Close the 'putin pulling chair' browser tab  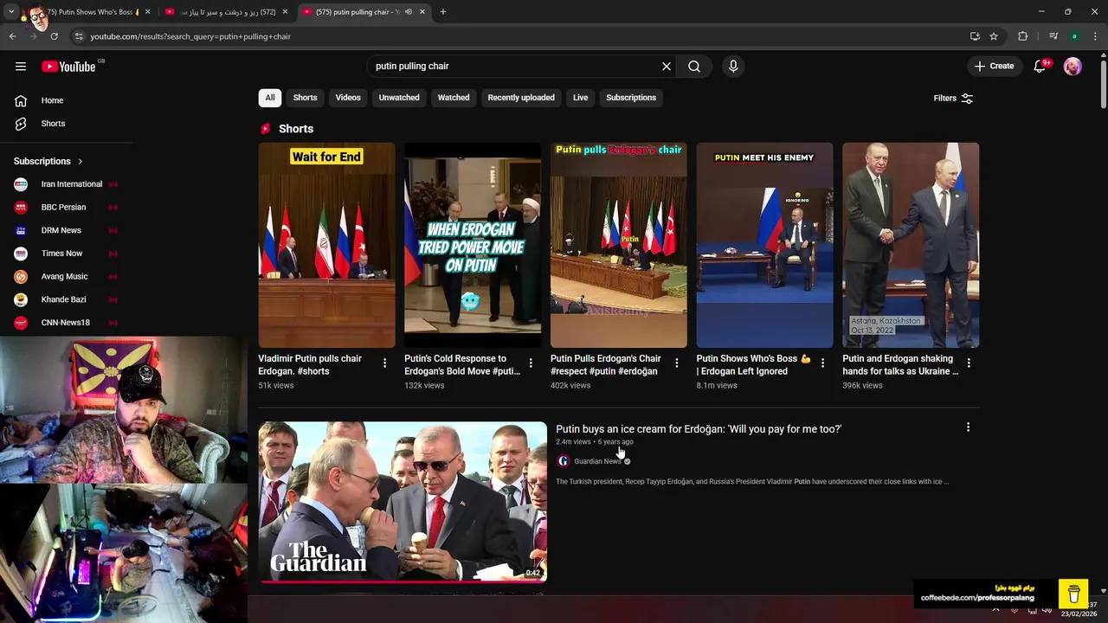point(422,12)
